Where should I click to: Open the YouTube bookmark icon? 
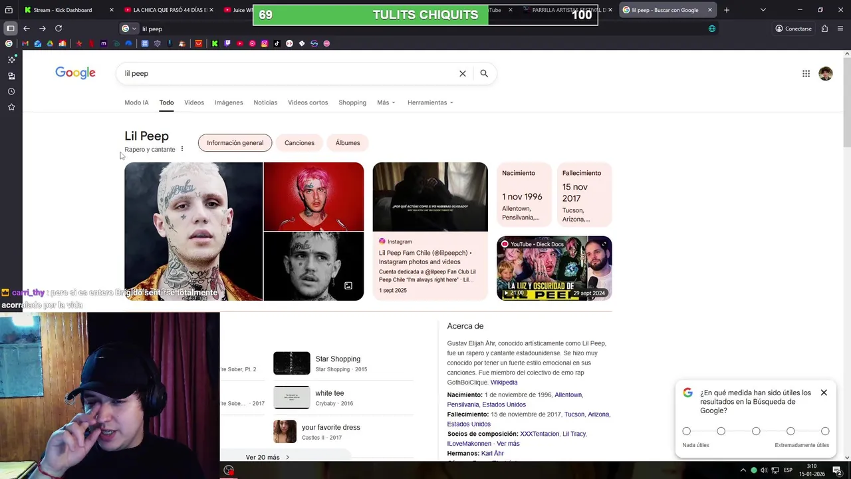tap(240, 43)
